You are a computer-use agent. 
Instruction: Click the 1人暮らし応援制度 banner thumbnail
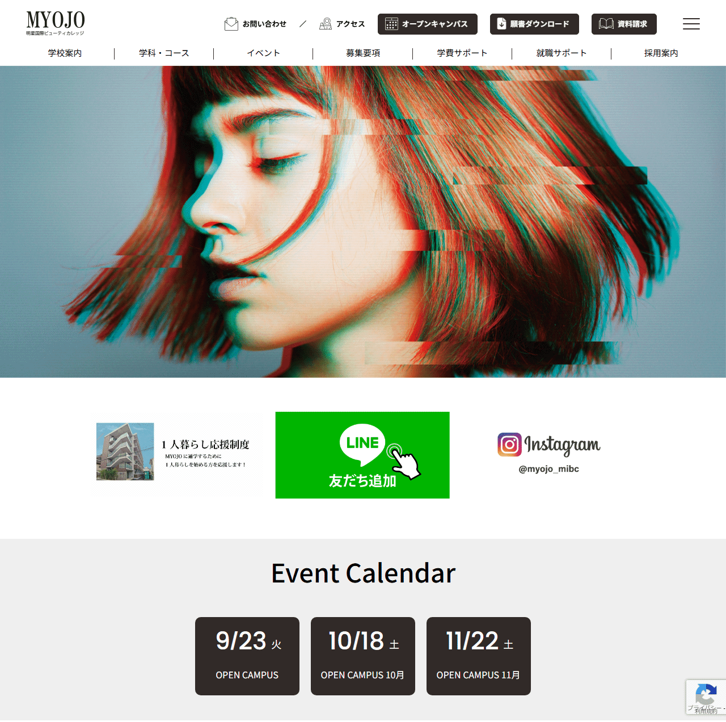click(x=125, y=451)
